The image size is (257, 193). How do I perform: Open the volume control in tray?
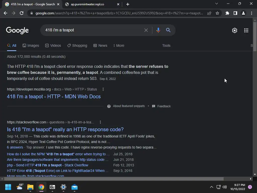point(225,187)
